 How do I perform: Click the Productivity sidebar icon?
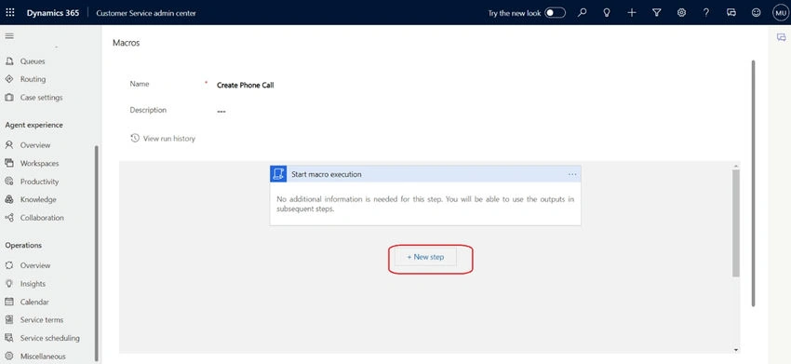point(9,182)
